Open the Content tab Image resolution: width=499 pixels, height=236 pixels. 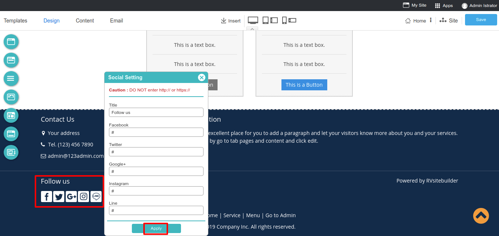85,21
